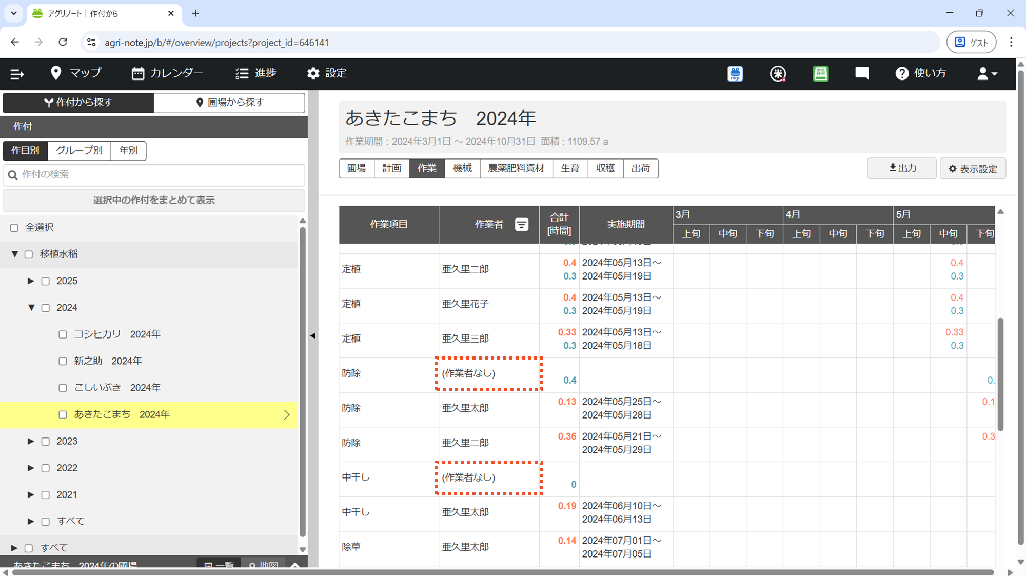
Task: Check the 新之助 2024年 checkbox
Action: coord(63,361)
